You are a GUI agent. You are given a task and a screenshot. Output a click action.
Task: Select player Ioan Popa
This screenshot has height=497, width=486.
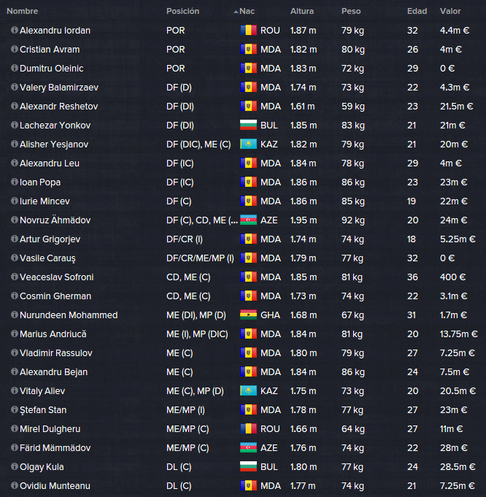click(x=40, y=182)
